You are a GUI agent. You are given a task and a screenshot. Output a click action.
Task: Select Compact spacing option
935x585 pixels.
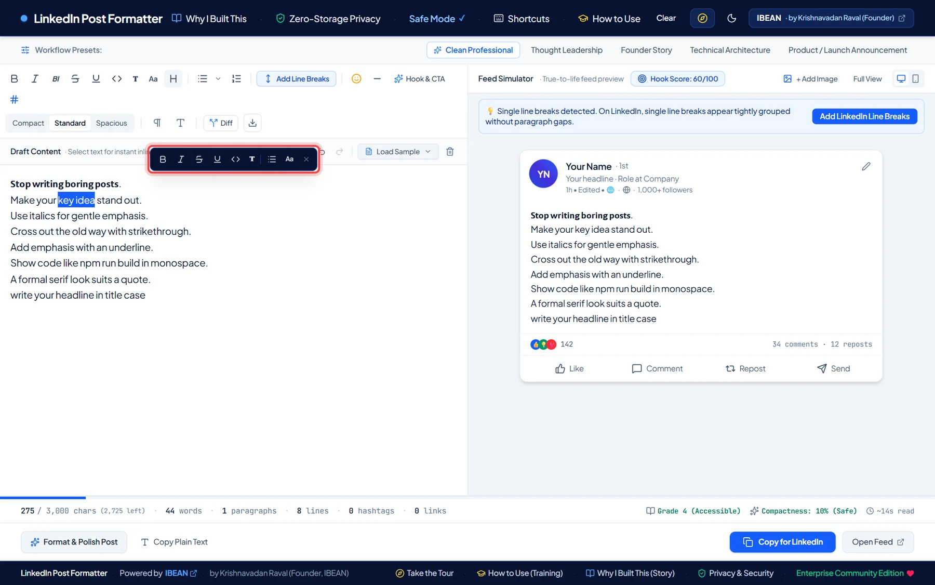(x=28, y=123)
